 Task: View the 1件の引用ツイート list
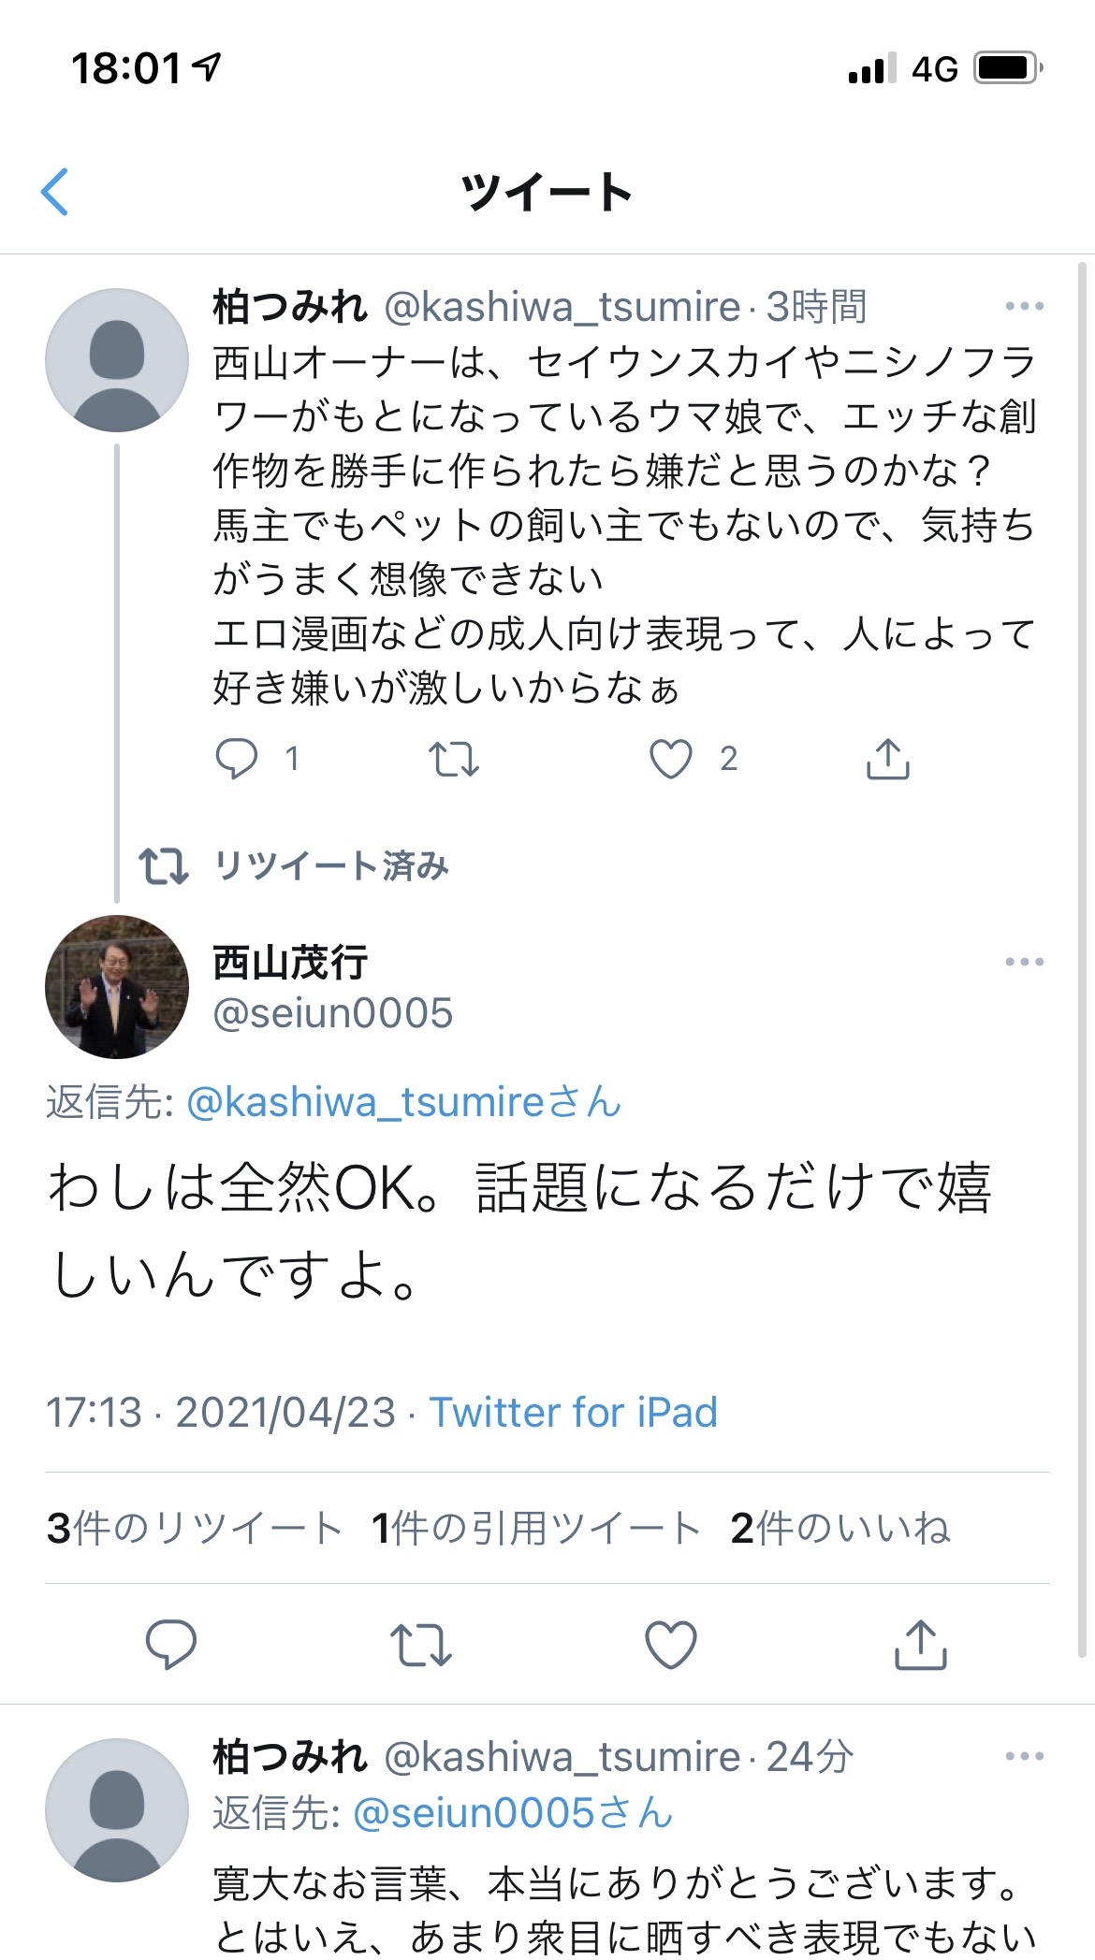coord(535,1529)
